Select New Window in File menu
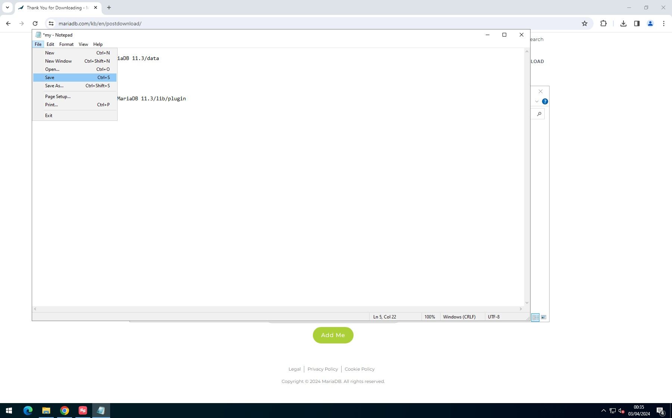Screen dimensions: 672x418 (75, 61)
